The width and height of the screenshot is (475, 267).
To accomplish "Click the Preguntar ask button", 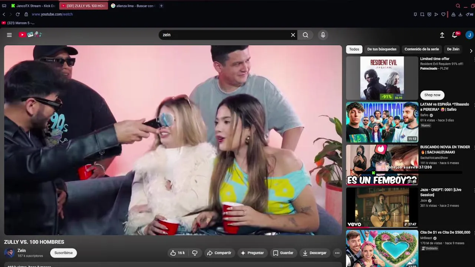I will 252,253.
